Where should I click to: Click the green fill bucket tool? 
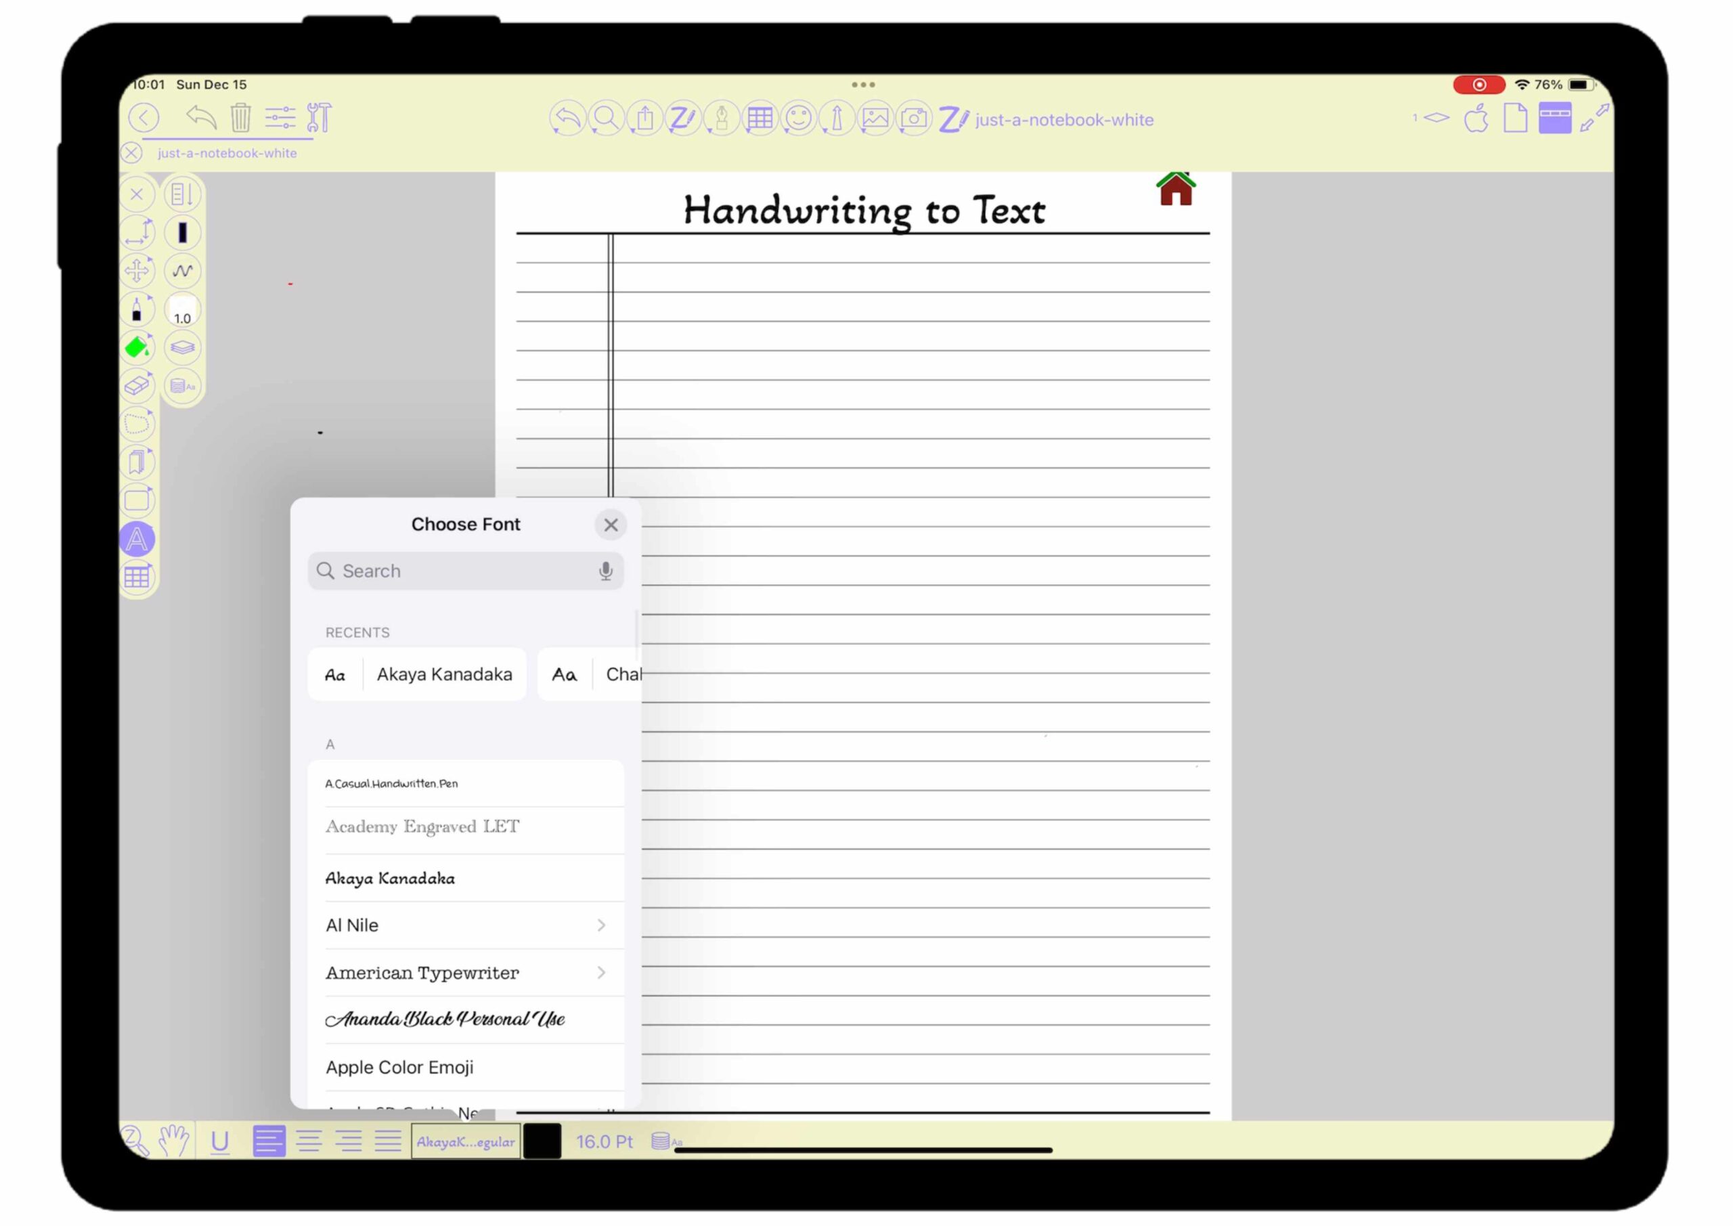coord(137,347)
